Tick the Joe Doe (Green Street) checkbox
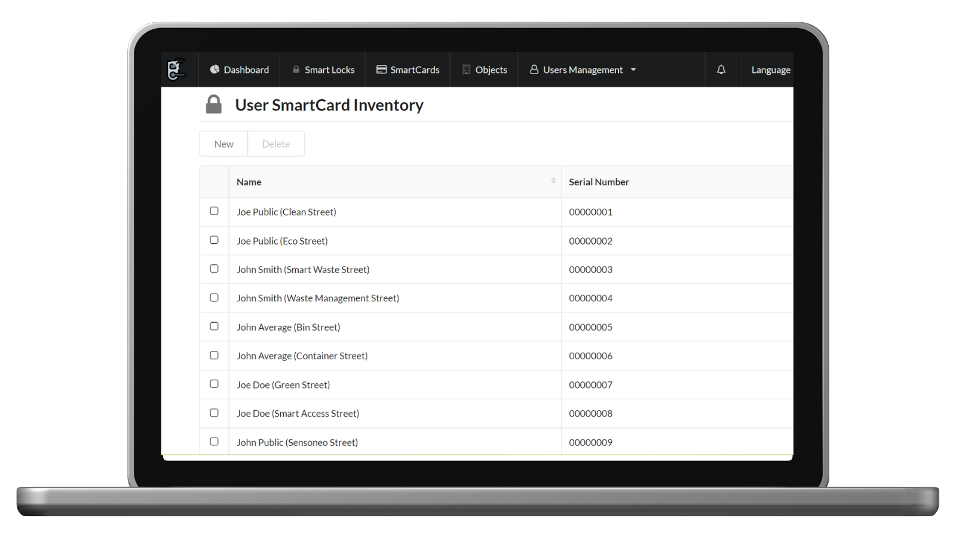 [214, 384]
